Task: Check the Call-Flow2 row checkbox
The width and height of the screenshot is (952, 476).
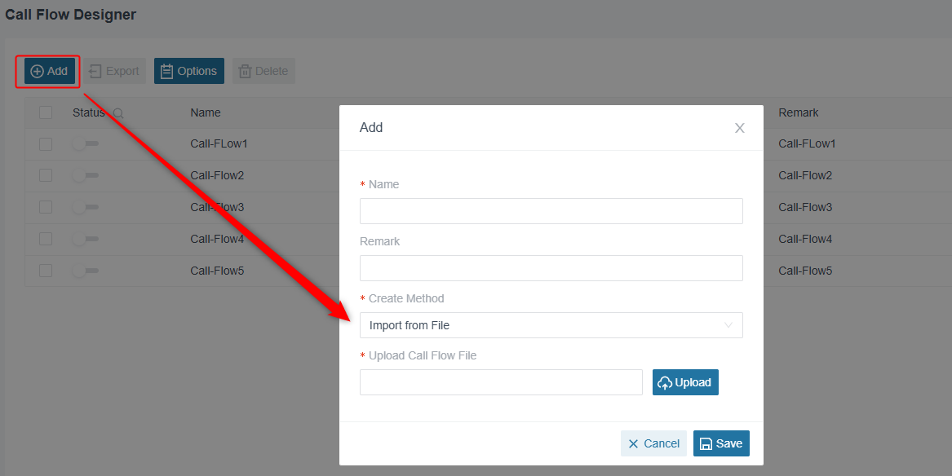Action: click(46, 175)
